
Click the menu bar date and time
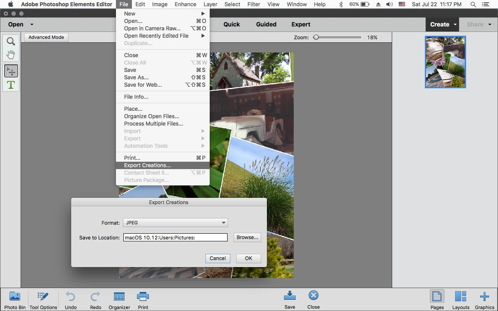[437, 4]
